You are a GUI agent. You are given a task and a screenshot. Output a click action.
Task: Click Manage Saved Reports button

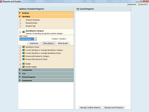tap(114, 108)
